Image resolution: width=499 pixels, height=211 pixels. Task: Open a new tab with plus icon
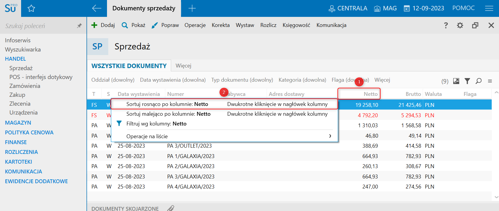click(x=192, y=8)
